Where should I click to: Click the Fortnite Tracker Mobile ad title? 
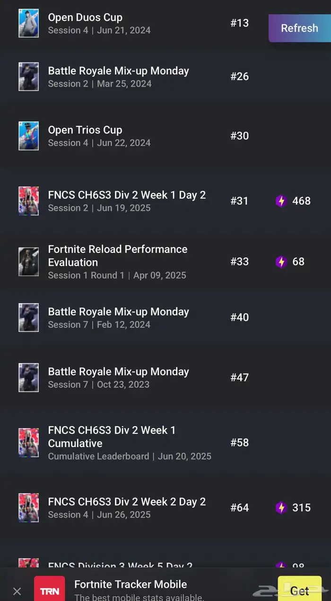click(131, 584)
